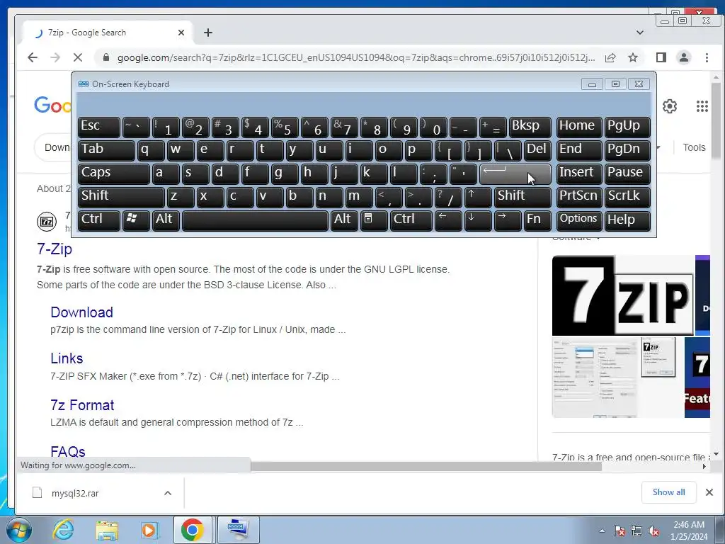Click the space bar key
The image size is (725, 544).
click(255, 220)
